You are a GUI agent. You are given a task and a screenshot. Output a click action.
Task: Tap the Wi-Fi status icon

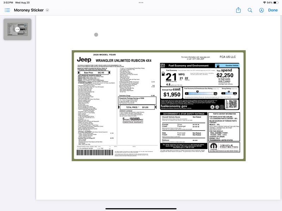point(264,2)
